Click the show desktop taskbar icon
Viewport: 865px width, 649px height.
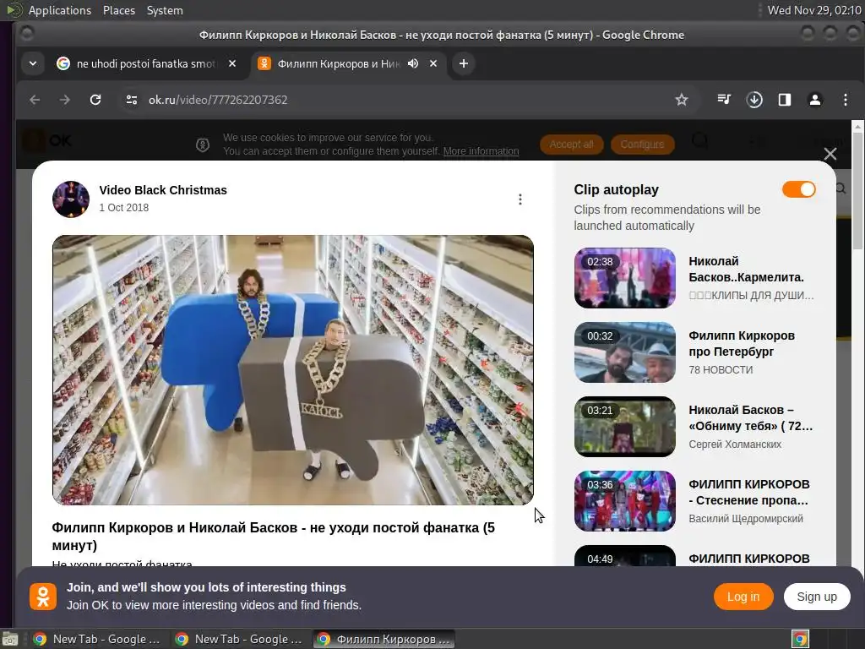click(x=10, y=639)
